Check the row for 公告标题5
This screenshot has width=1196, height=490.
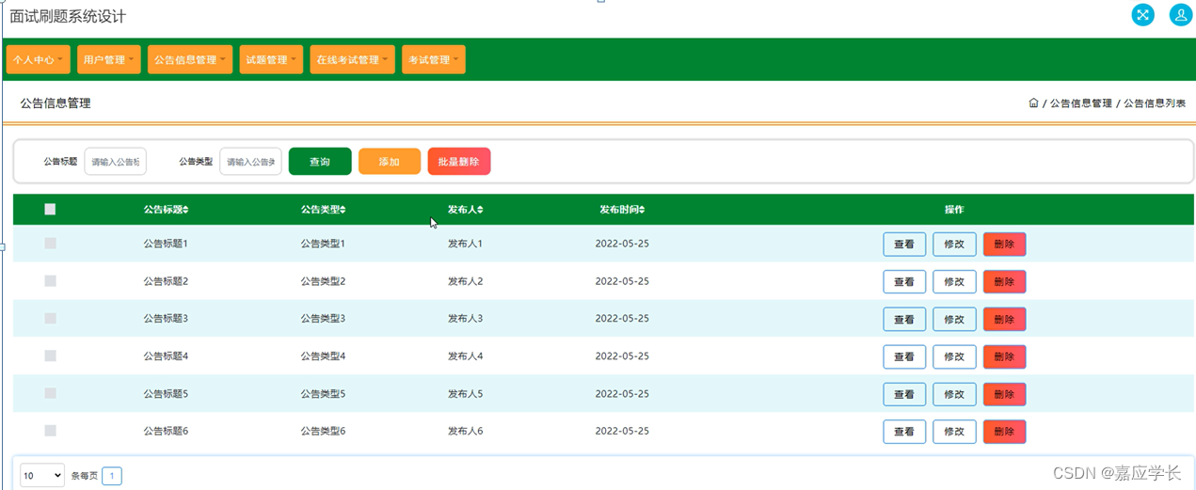click(x=50, y=393)
